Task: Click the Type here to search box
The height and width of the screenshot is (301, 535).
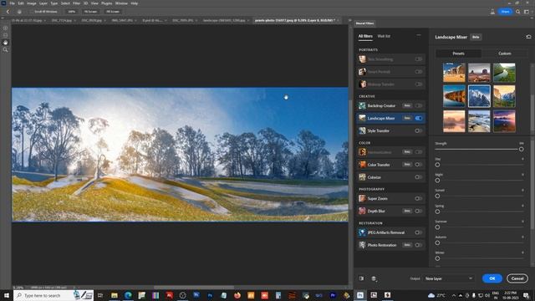Action: 53,295
